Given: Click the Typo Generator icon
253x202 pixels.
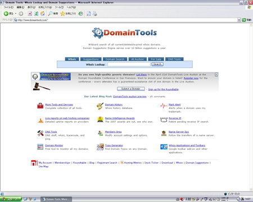Looking at the screenshot, I should (100, 147).
